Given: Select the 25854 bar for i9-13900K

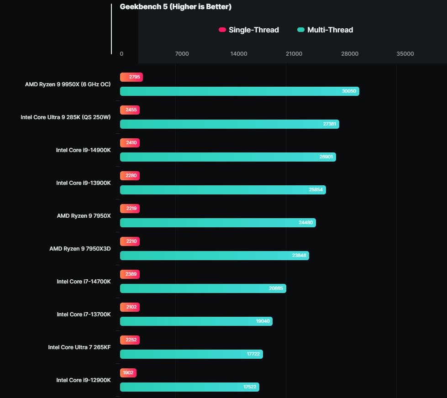Looking at the screenshot, I should pyautogui.click(x=223, y=190).
